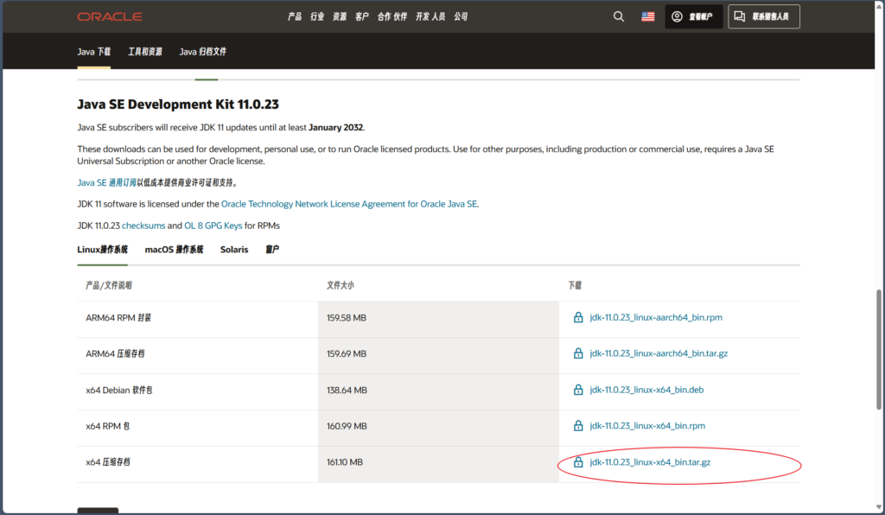Select the Solaris tab
Viewport: 885px width, 515px height.
click(x=234, y=250)
